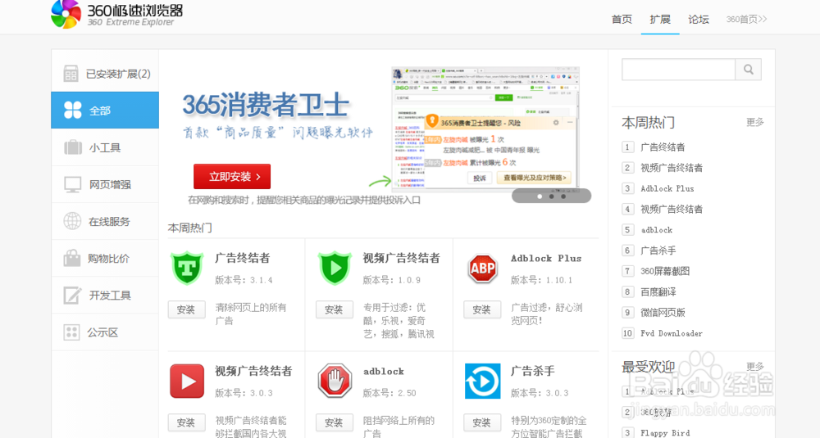Click the 在线服务 globe icon

click(x=72, y=221)
